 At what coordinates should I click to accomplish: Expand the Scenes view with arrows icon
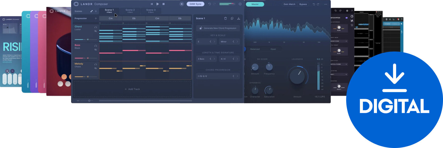92,11
